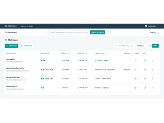Click the Approval add-on for Datamolino Demo
The width and height of the screenshot is (164, 123).
(x=127, y=70)
